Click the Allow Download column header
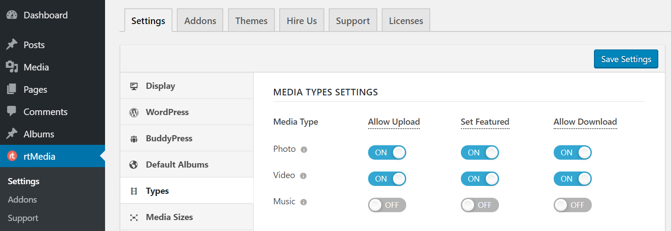 585,122
